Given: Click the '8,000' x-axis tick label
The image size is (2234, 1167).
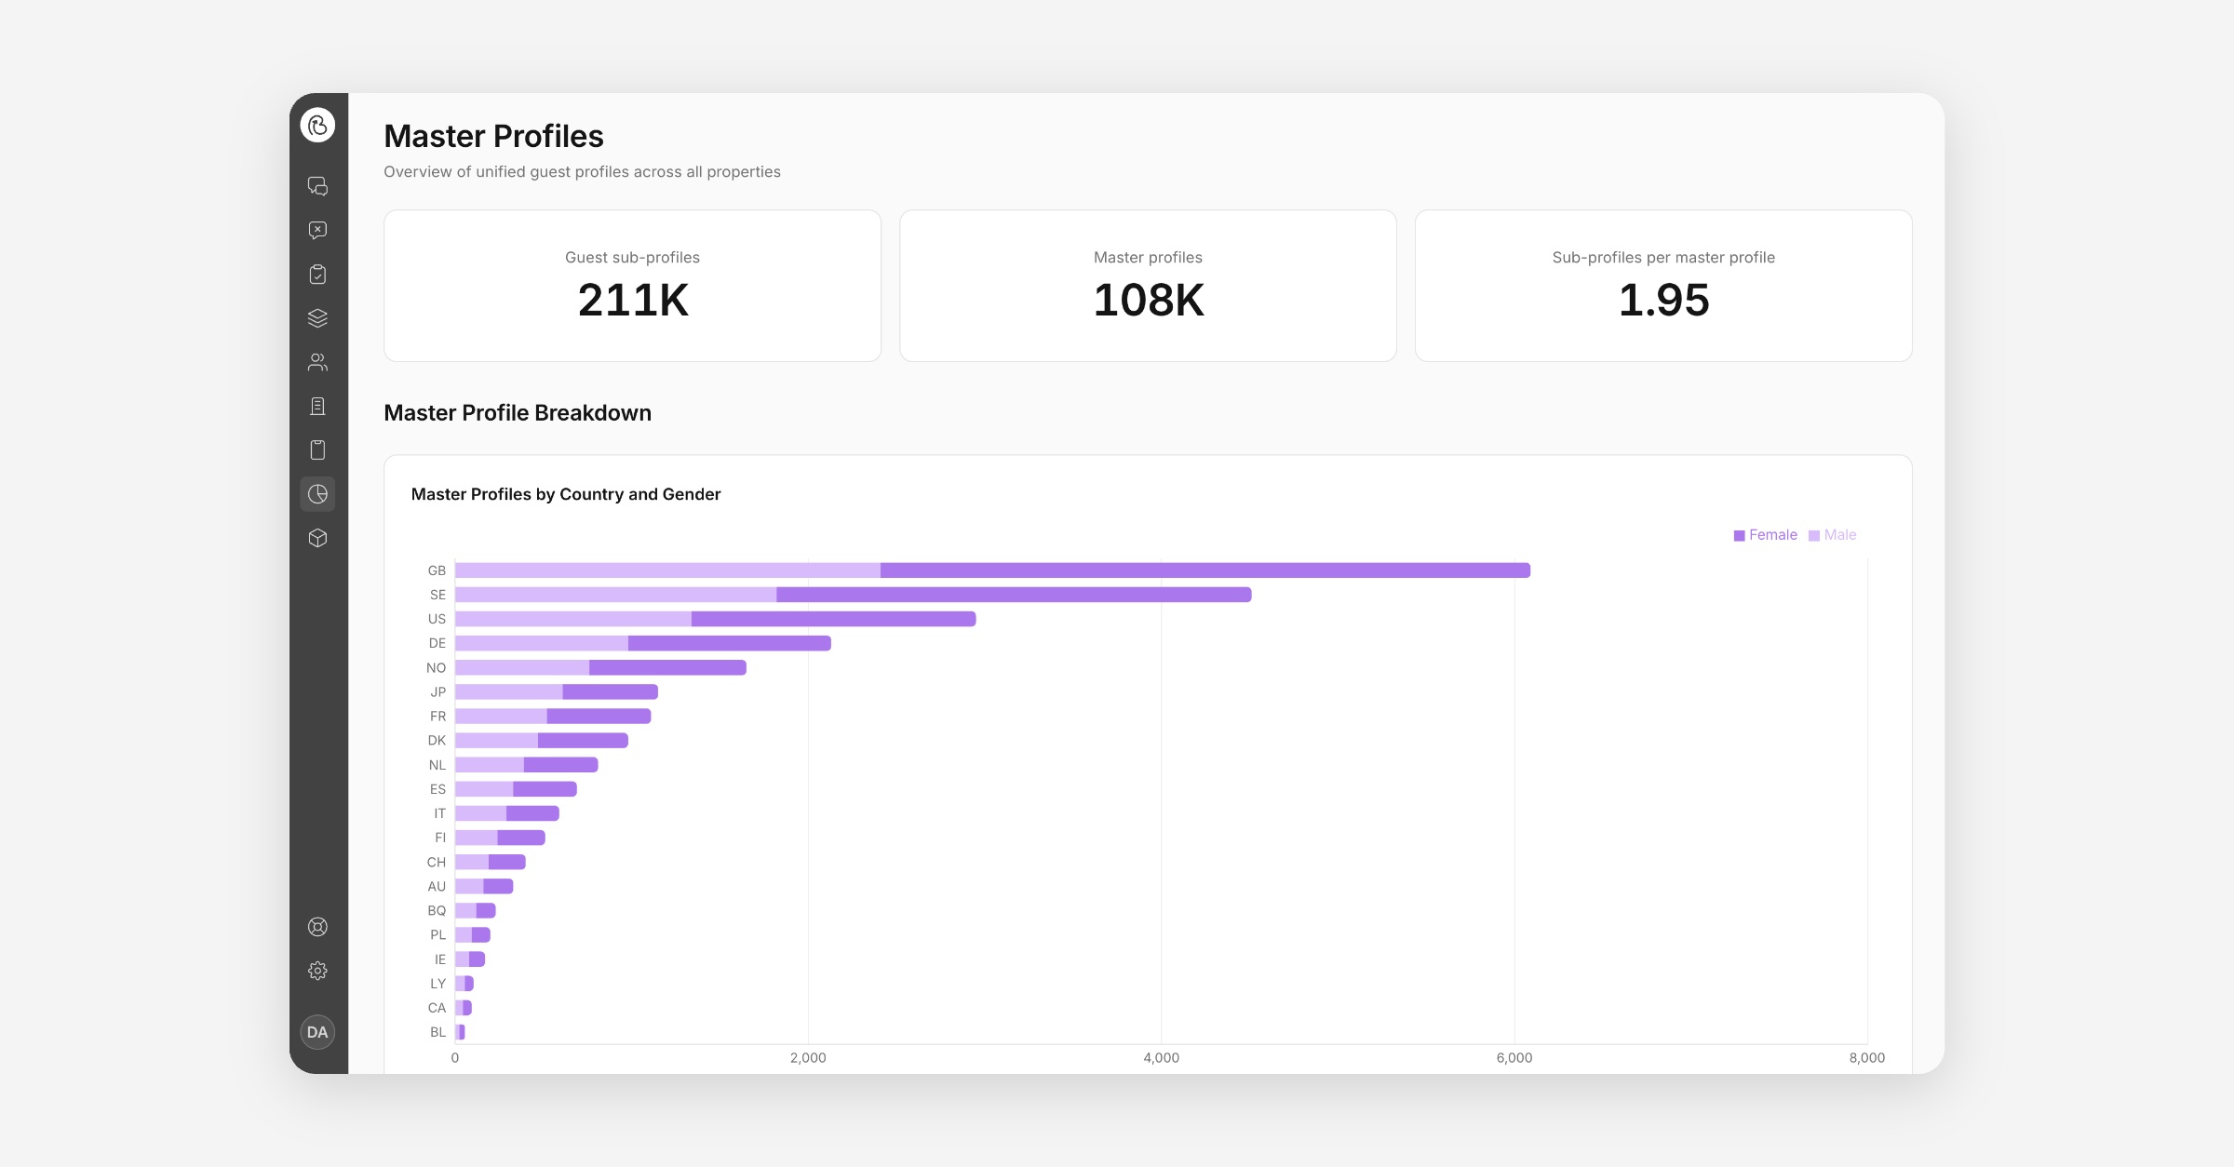Looking at the screenshot, I should pos(1867,1058).
